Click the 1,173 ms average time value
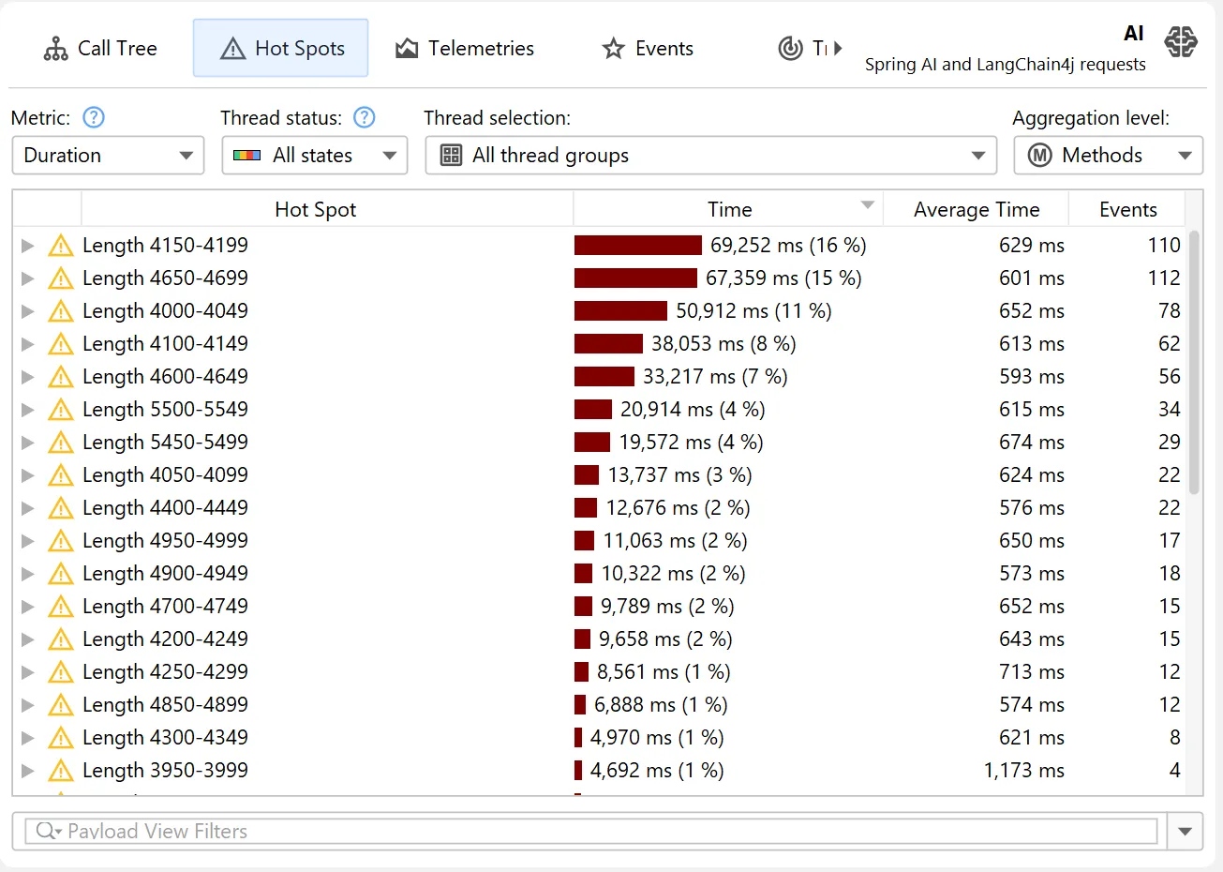Screen dimensions: 1223x872 pos(1023,771)
